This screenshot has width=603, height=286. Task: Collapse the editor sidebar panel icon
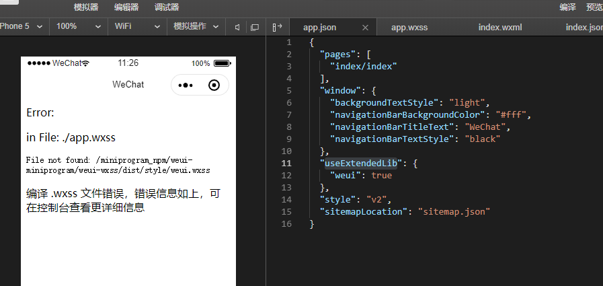click(x=277, y=27)
